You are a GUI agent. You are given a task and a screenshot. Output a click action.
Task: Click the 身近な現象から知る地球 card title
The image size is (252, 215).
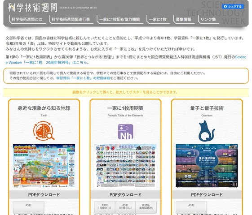coord(44,108)
